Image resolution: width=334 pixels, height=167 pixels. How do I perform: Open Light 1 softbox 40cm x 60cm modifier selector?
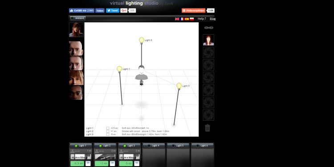(x=81, y=157)
